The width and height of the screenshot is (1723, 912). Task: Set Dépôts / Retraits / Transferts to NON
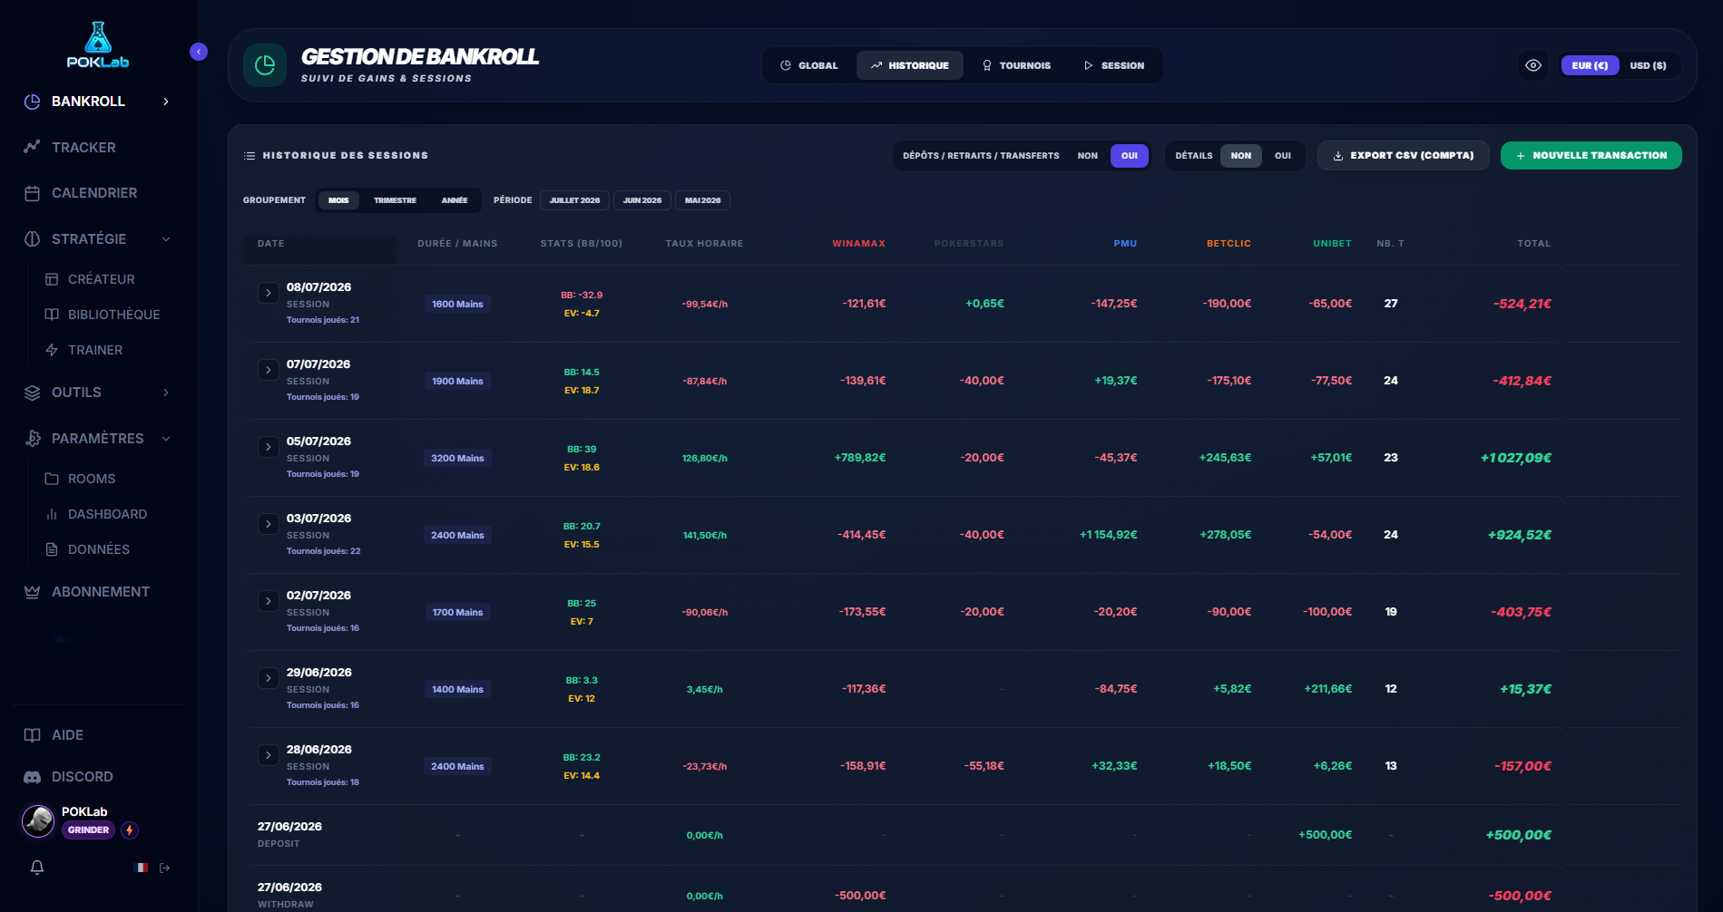(x=1087, y=156)
